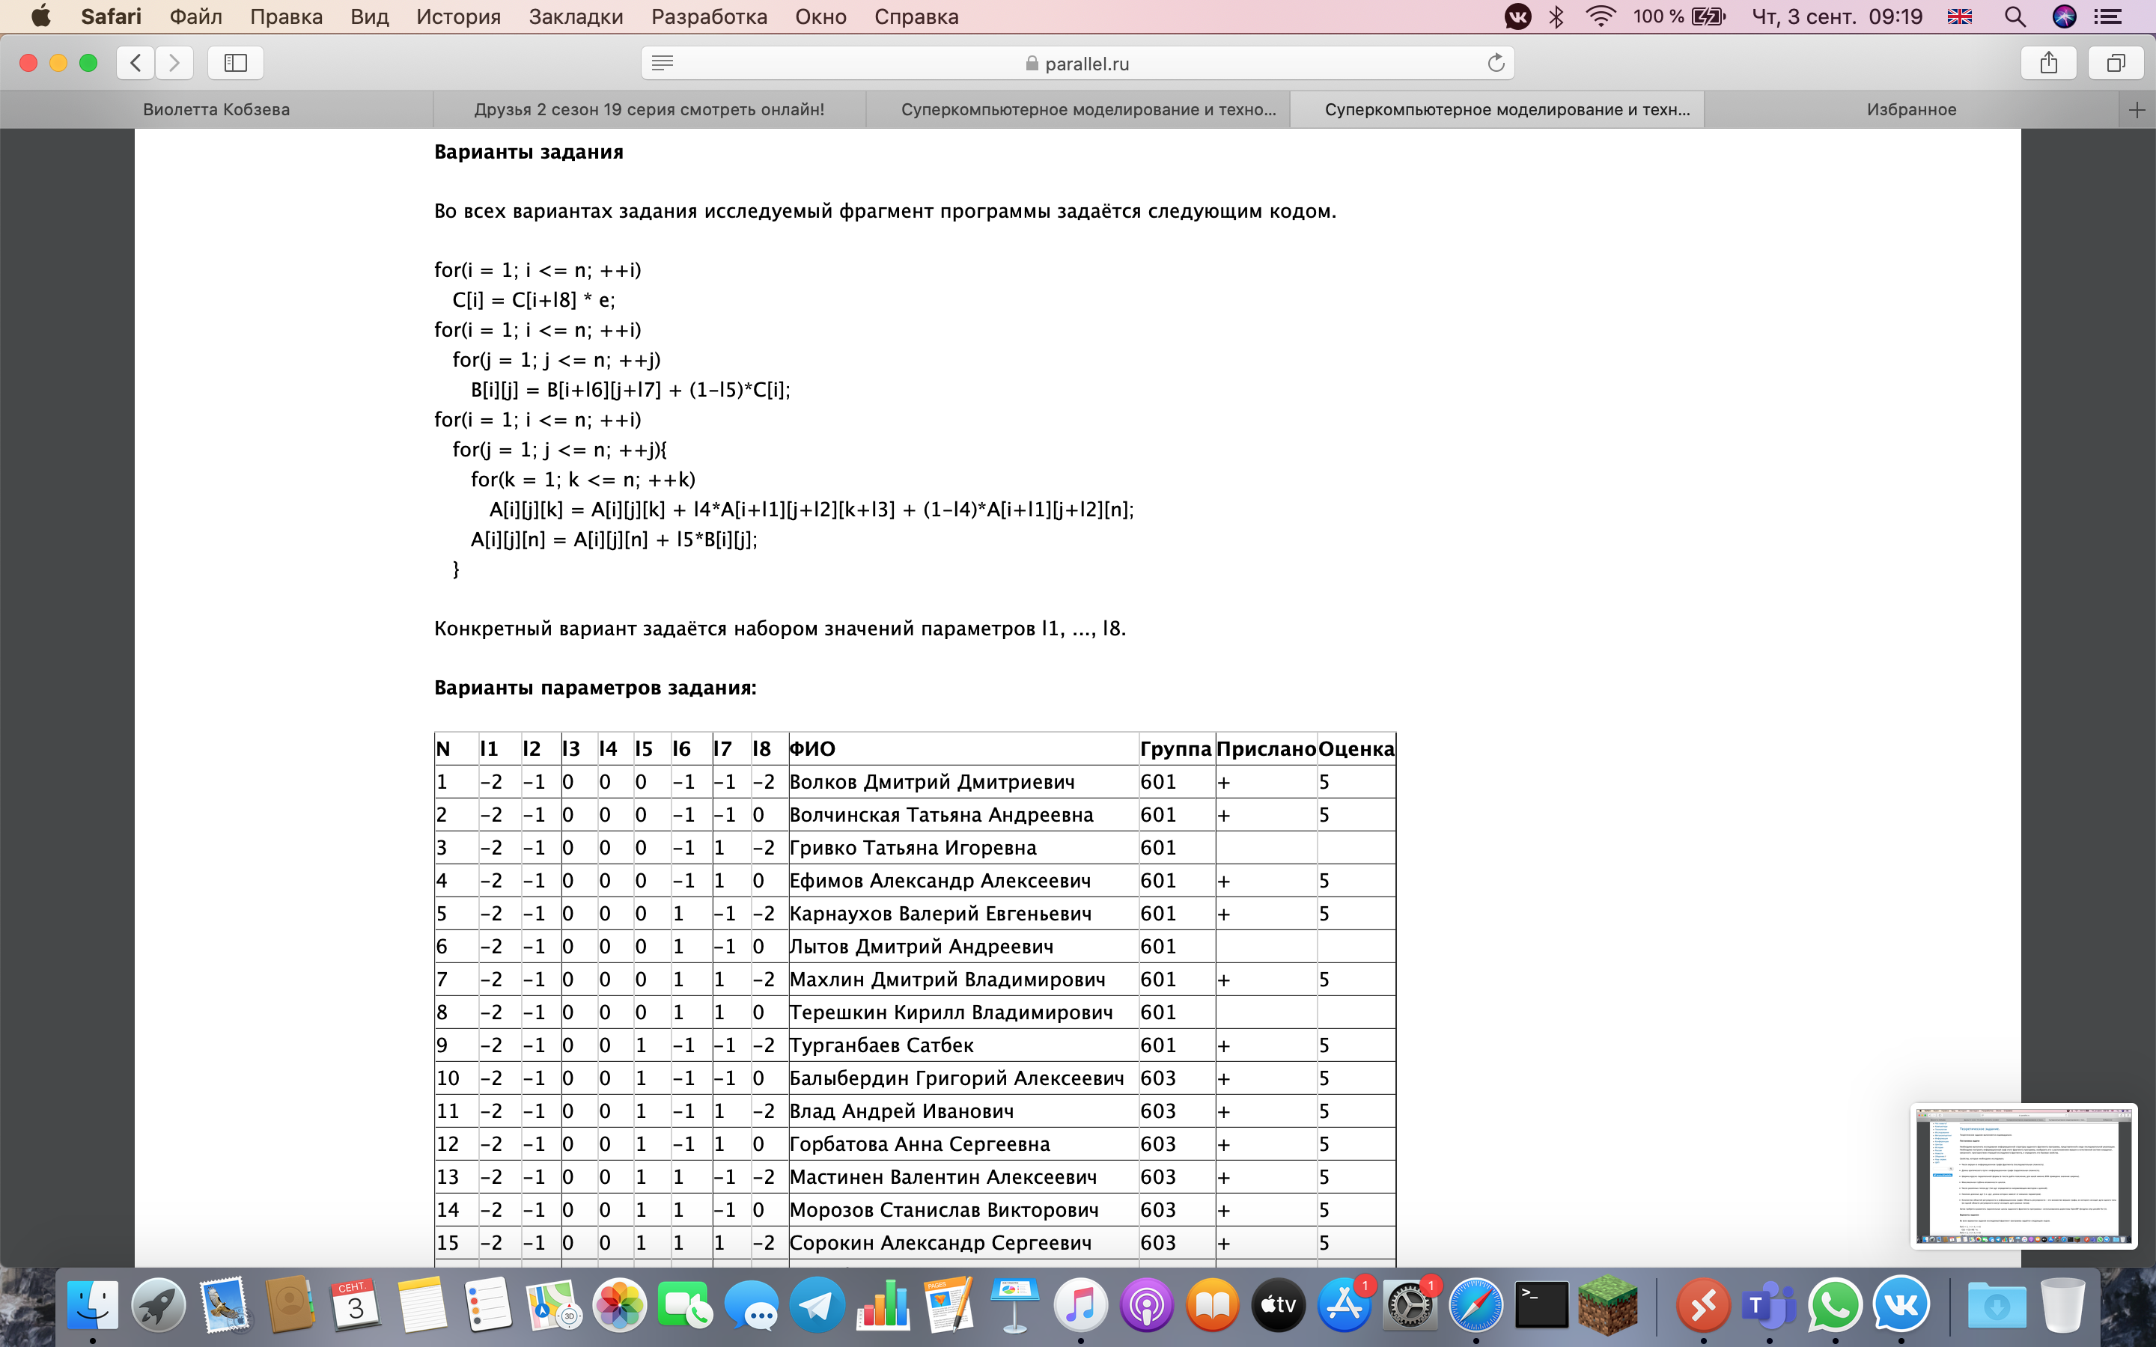Open Music in the Dock
Screen dimensions: 2156x1347
1081,1305
